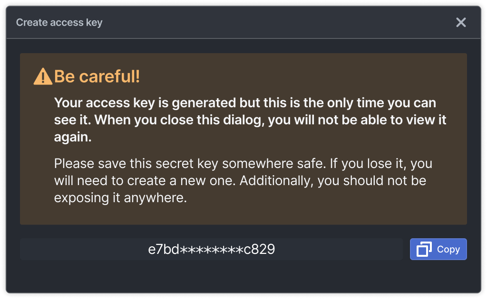Click 'Please save this secret key' sentence
The image size is (487, 299).
tap(243, 164)
